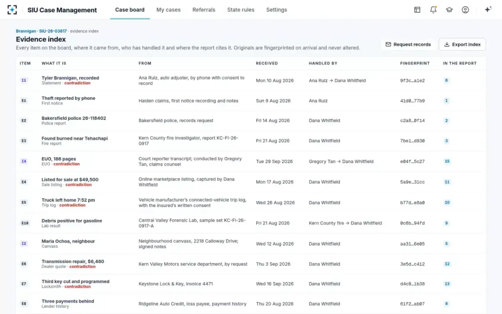Switch to My cases tab
Viewport: 502px width, 314px height.
pos(169,10)
